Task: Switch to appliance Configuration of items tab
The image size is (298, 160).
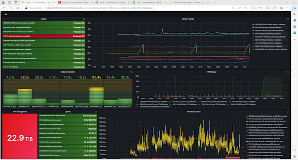Action: [75, 3]
